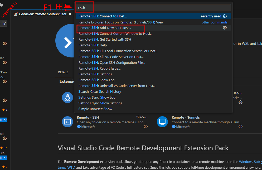Click the Remote - SSH extension terminal icon

pos(67,122)
